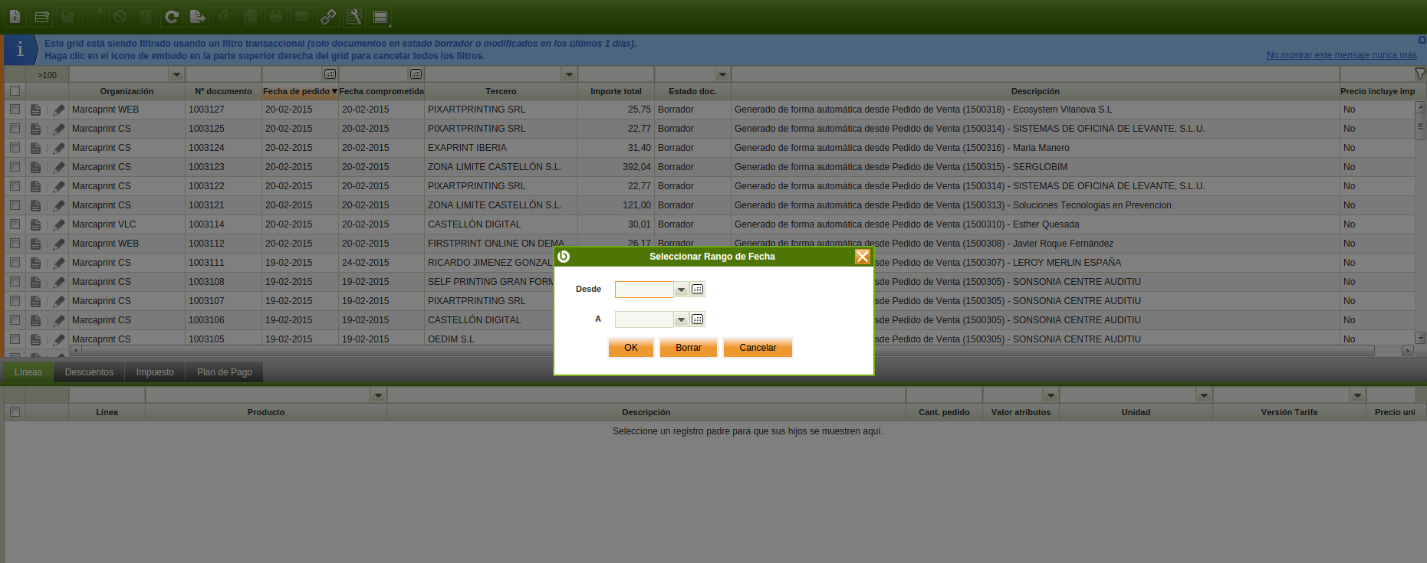Click the paperclip attachments icon
Viewport: 1427px width, 563px height.
[224, 16]
